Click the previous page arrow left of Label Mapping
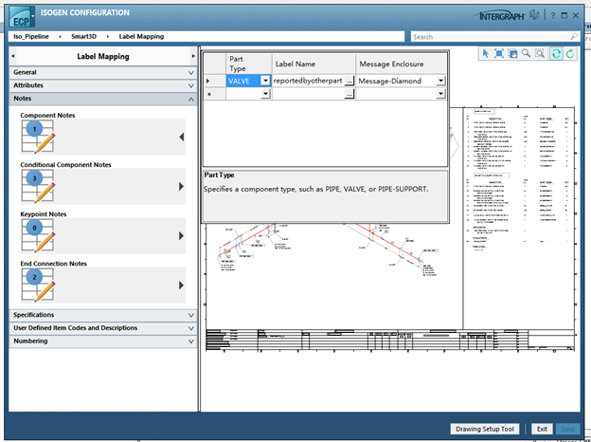The image size is (591, 442). (13, 56)
